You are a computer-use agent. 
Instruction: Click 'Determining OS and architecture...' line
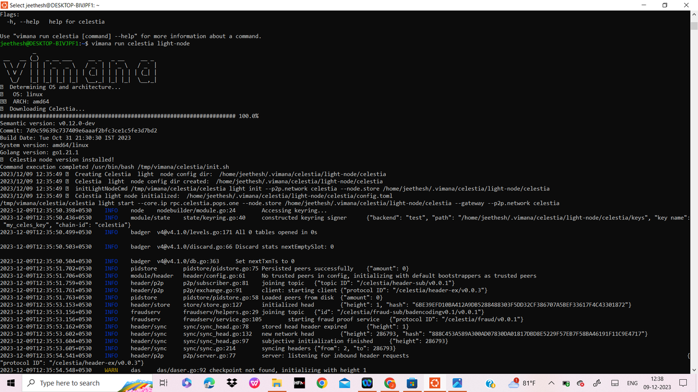65,87
